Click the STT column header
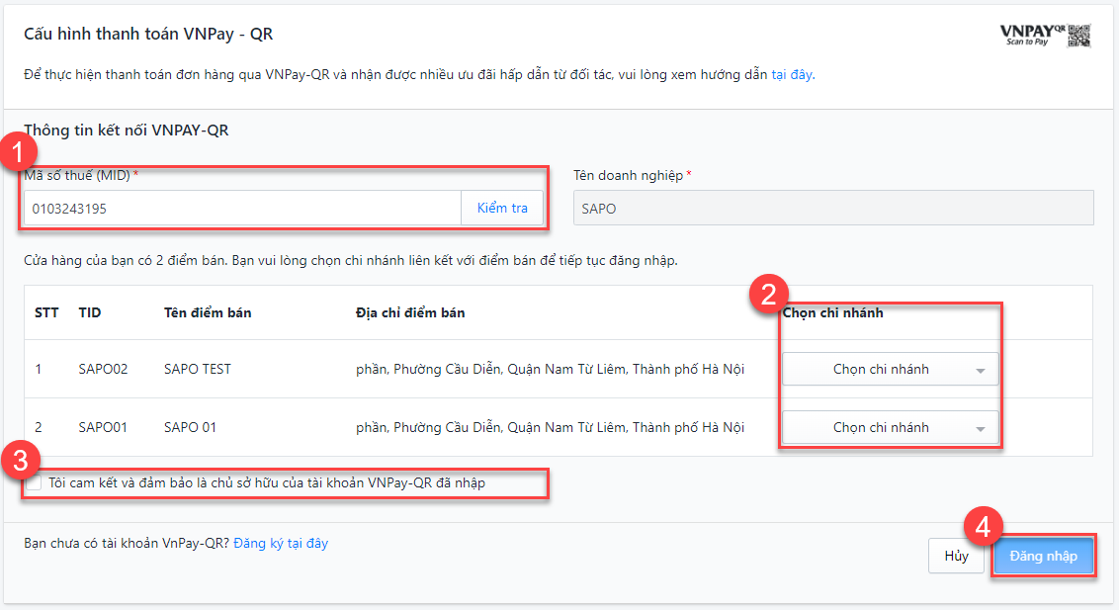1119x610 pixels. tap(46, 312)
